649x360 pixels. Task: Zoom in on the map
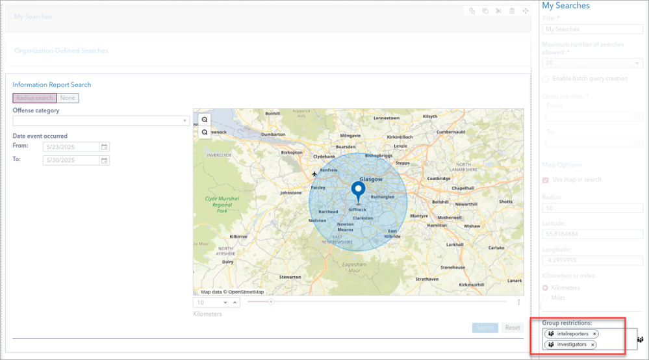205,120
